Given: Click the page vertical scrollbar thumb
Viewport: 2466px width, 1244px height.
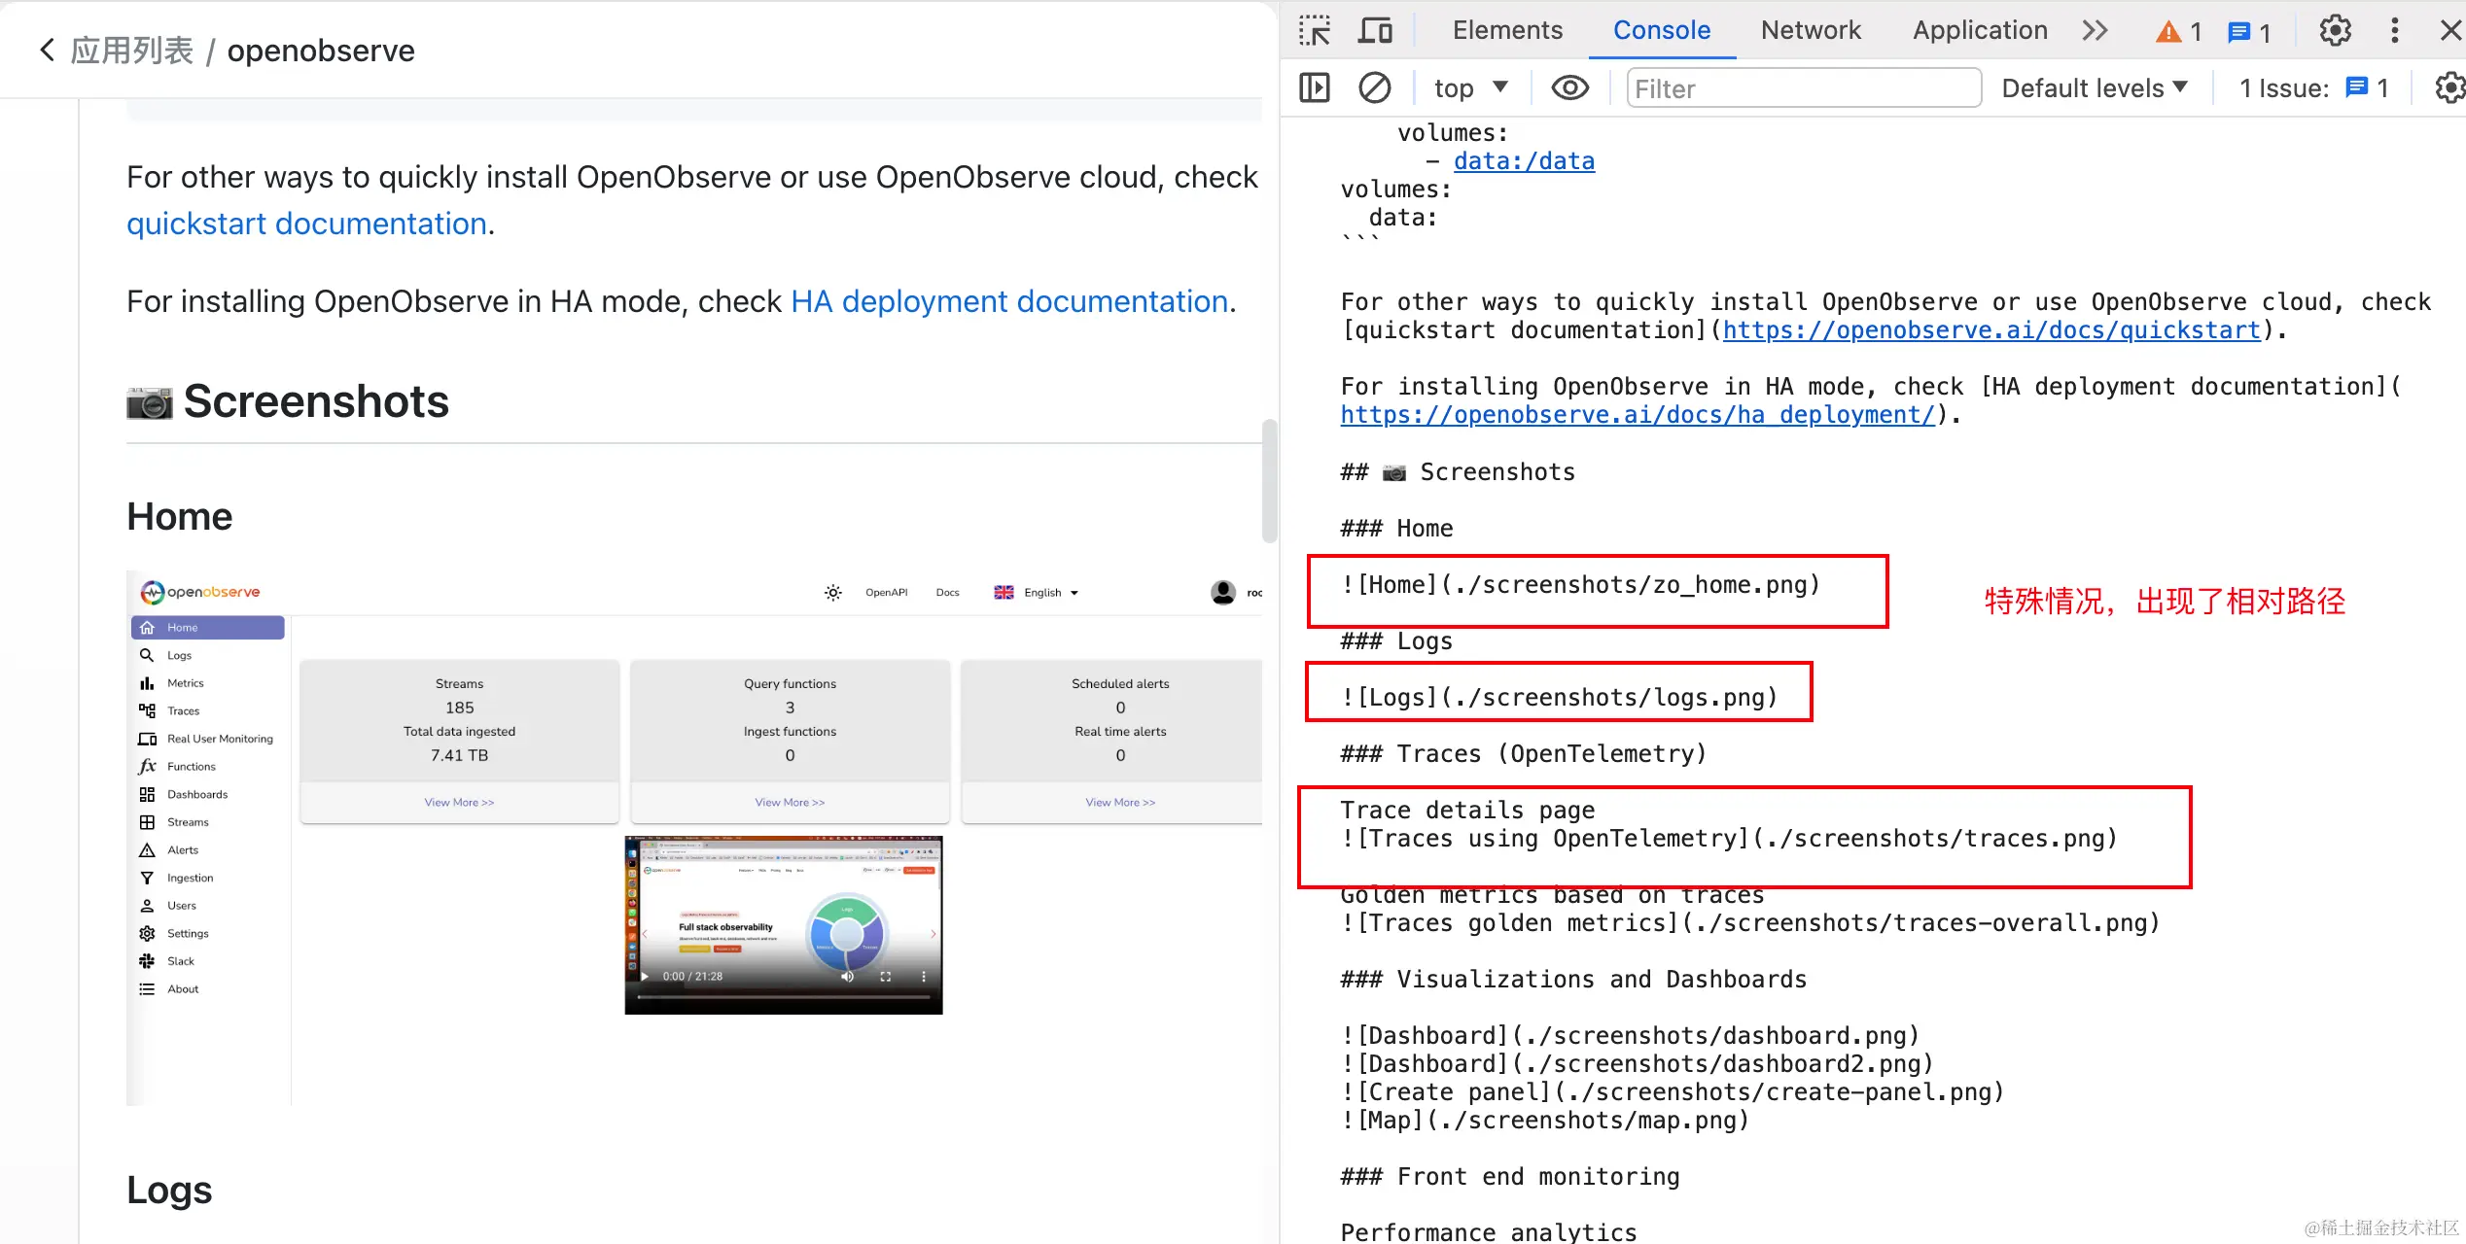Looking at the screenshot, I should (x=1269, y=481).
